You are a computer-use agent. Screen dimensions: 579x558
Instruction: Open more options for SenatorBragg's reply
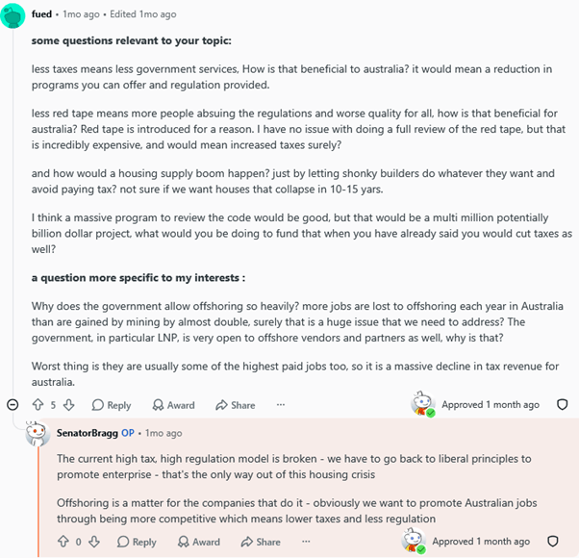[x=306, y=542]
